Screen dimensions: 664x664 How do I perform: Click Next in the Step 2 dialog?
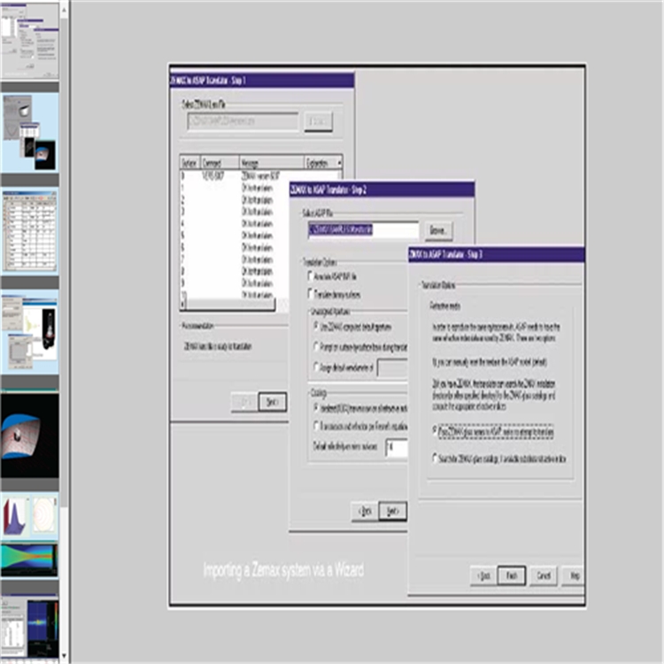[x=392, y=511]
